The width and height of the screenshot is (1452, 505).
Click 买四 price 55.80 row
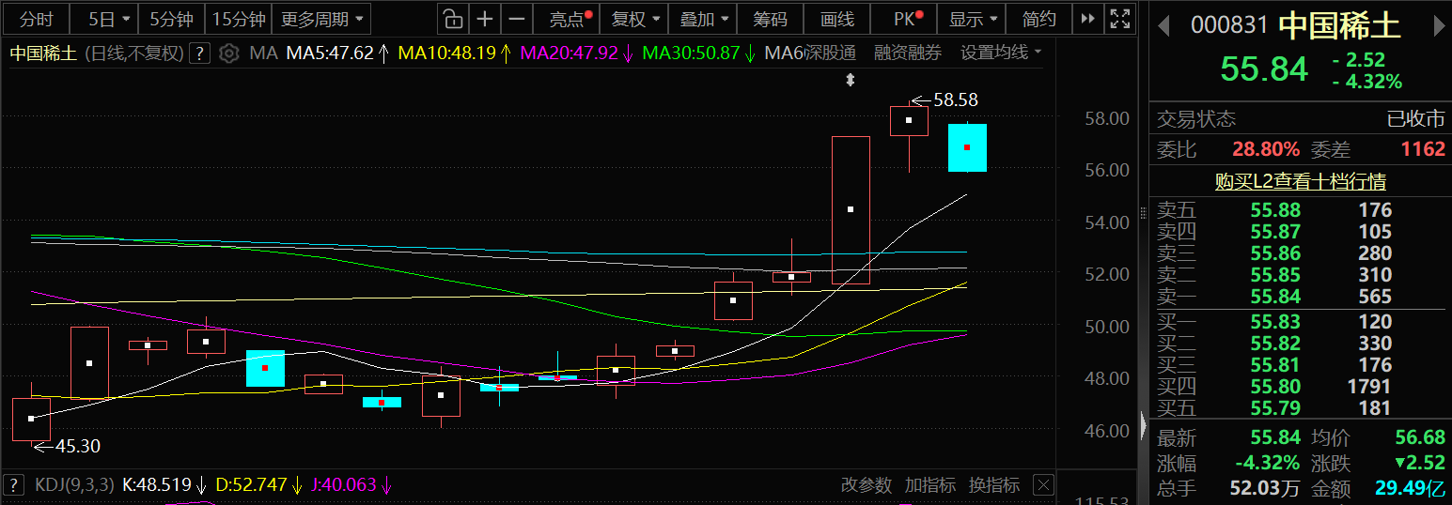1300,387
